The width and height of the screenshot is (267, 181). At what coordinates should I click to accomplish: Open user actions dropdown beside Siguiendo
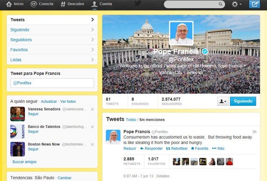(x=223, y=101)
